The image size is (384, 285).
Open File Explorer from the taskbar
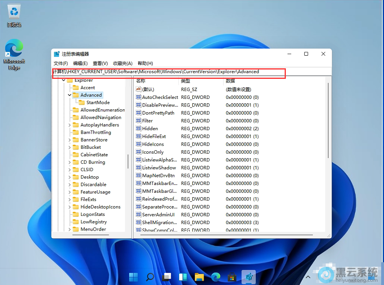pyautogui.click(x=199, y=277)
